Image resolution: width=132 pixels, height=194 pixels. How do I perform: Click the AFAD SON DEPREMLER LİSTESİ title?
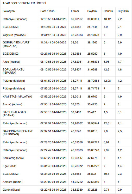[x=24, y=3]
